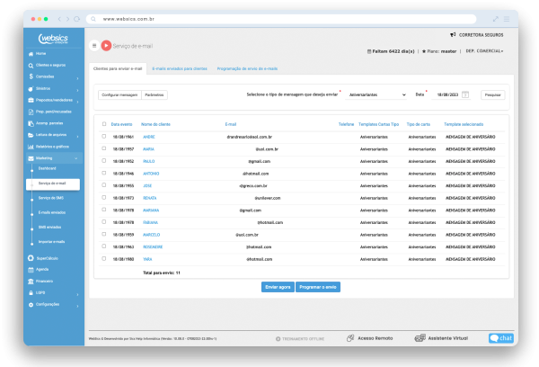
Task: Check the checkbox for client YARA
Action: coord(104,258)
